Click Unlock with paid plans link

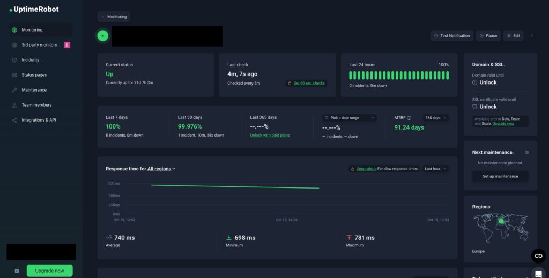point(270,136)
